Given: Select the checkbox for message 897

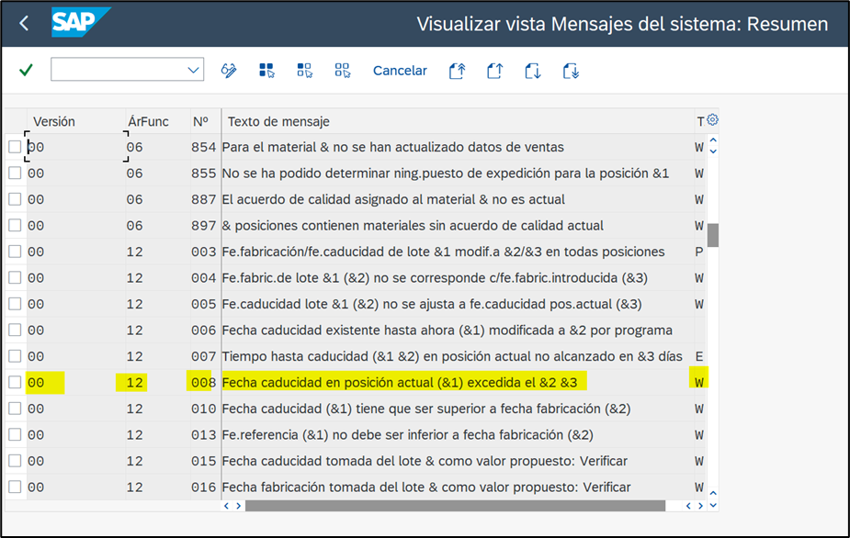Looking at the screenshot, I should pyautogui.click(x=15, y=225).
